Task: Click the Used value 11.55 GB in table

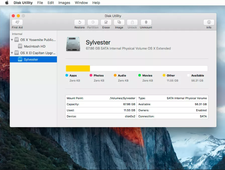Action: pyautogui.click(x=130, y=110)
